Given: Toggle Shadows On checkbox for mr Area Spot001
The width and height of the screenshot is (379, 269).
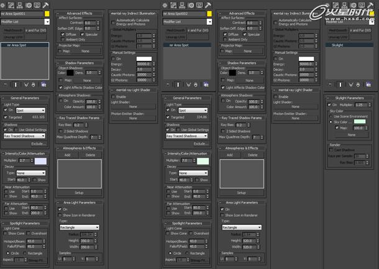Looking at the screenshot, I should [6, 130].
